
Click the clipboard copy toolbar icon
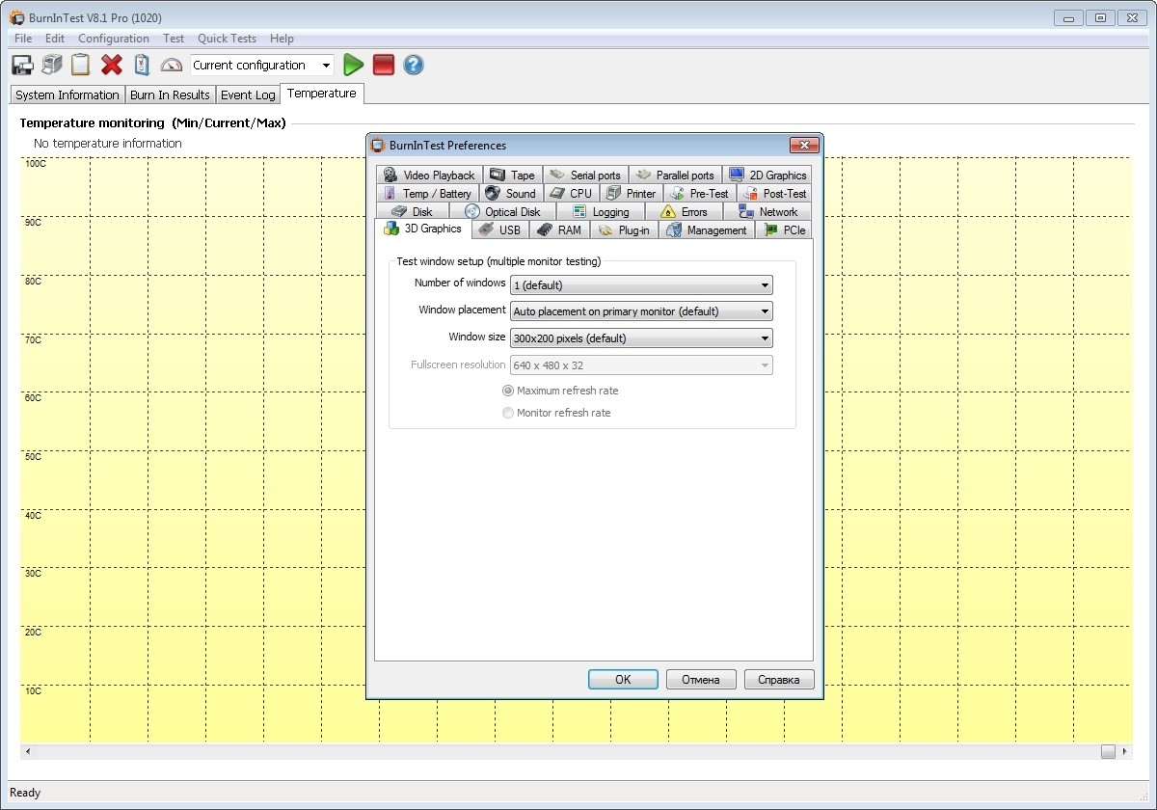coord(81,65)
